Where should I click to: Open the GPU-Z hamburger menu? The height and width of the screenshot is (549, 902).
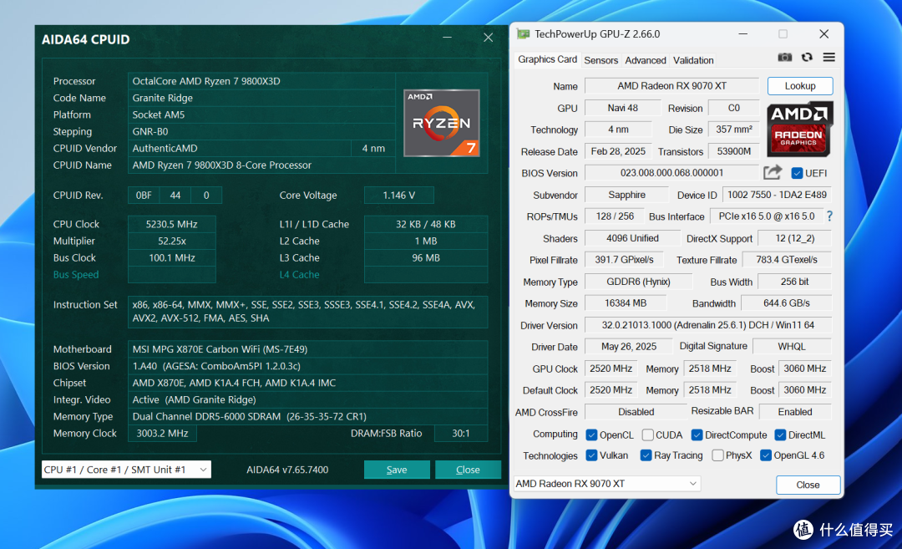tap(829, 58)
